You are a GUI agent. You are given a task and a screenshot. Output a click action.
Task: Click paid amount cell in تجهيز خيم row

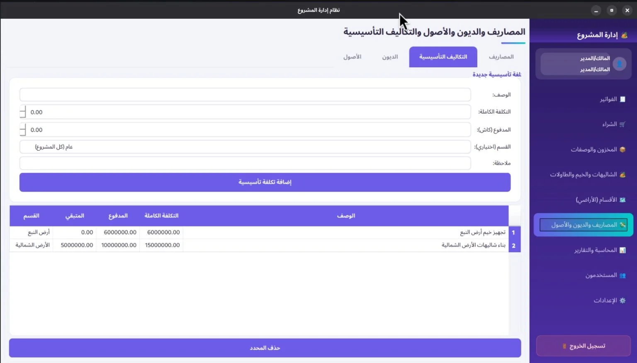[119, 232]
